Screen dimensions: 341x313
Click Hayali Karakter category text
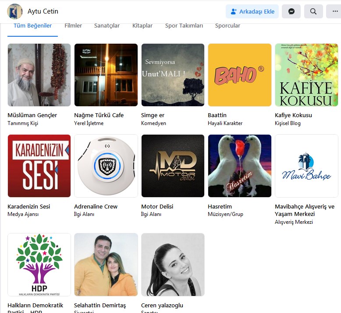(x=225, y=123)
